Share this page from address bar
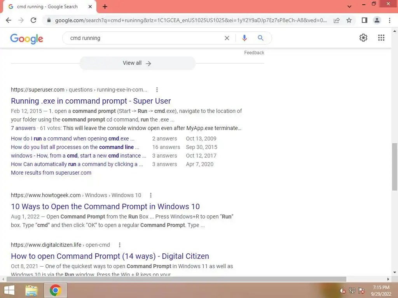This screenshot has width=398, height=298. (x=337, y=20)
